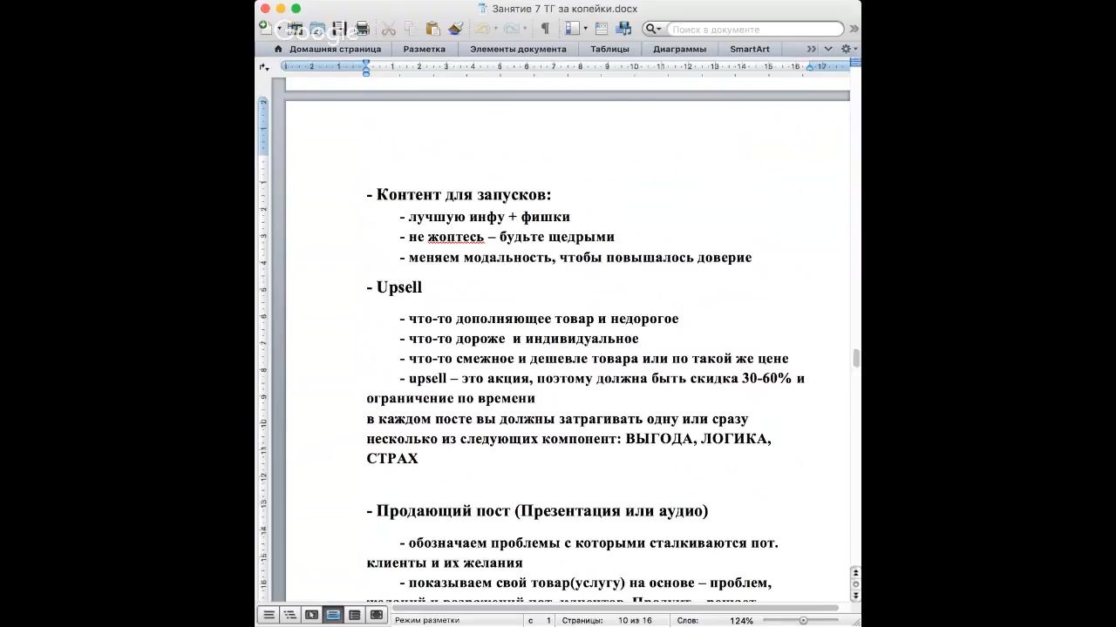
Task: Collapse the ribbon with the down chevron
Action: [x=828, y=49]
